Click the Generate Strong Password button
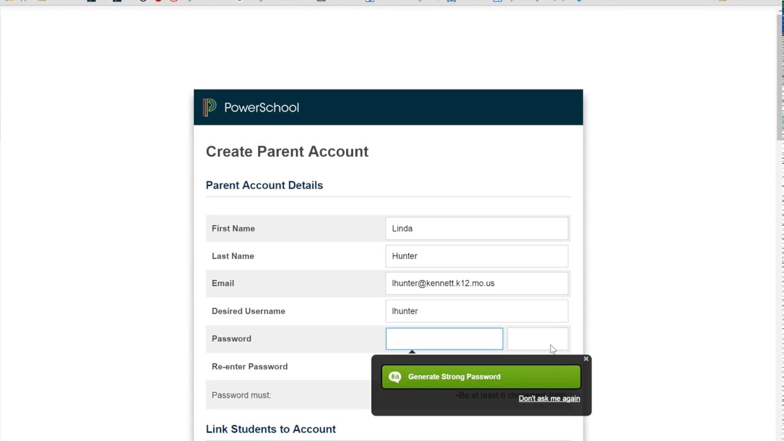This screenshot has width=784, height=441. point(481,377)
